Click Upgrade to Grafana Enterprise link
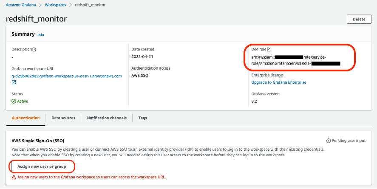This screenshot has width=377, height=189. 279,82
